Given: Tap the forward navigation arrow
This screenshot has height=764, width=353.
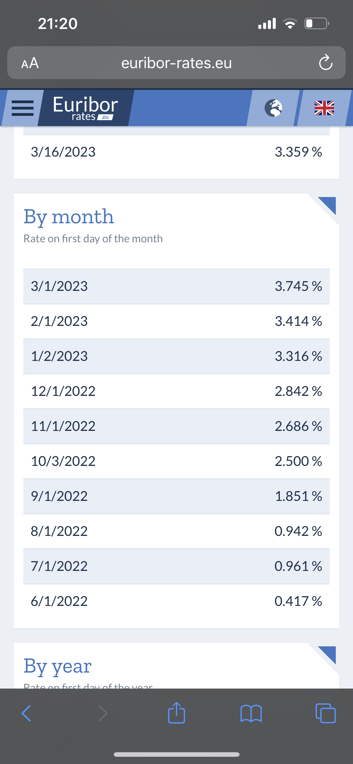Looking at the screenshot, I should pyautogui.click(x=103, y=713).
